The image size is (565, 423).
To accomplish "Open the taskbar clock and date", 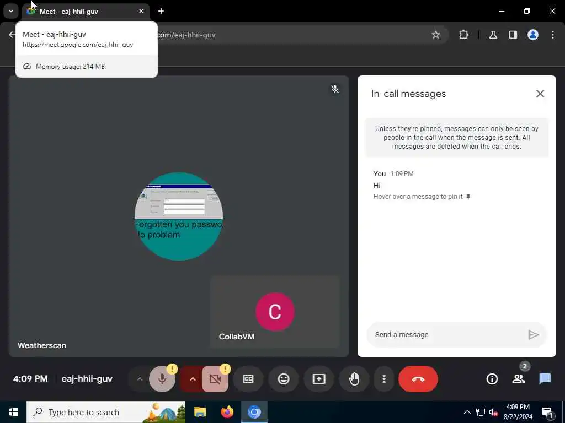I will coord(518,412).
